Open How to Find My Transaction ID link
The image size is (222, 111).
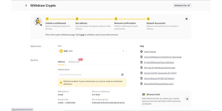pyautogui.click(x=160, y=73)
